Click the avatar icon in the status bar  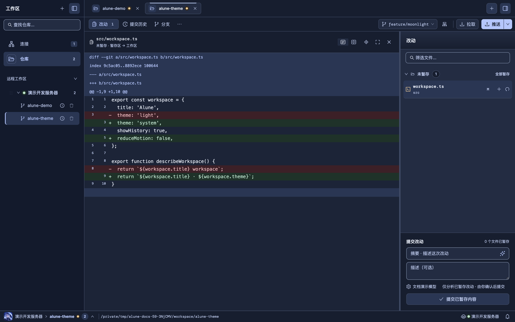click(x=8, y=316)
